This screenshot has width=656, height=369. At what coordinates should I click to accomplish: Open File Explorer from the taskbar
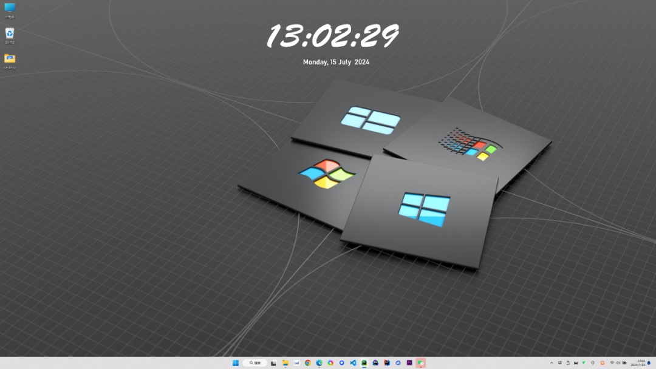click(x=285, y=363)
